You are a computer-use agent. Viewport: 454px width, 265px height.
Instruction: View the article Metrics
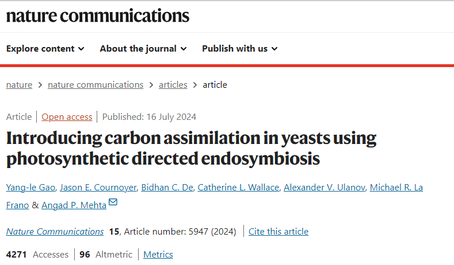pos(158,255)
